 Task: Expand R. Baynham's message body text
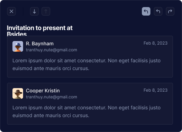[87, 64]
